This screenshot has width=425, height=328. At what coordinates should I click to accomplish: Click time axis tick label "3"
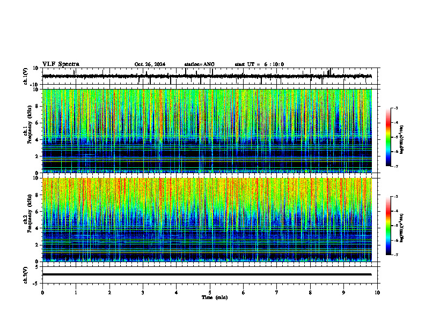(x=143, y=293)
